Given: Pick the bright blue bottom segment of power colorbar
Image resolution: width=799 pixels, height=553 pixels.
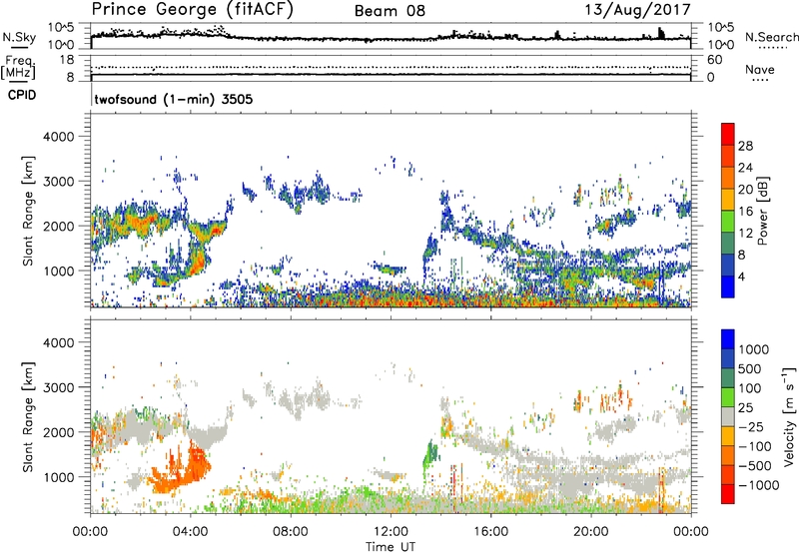Looking at the screenshot, I should click(728, 286).
